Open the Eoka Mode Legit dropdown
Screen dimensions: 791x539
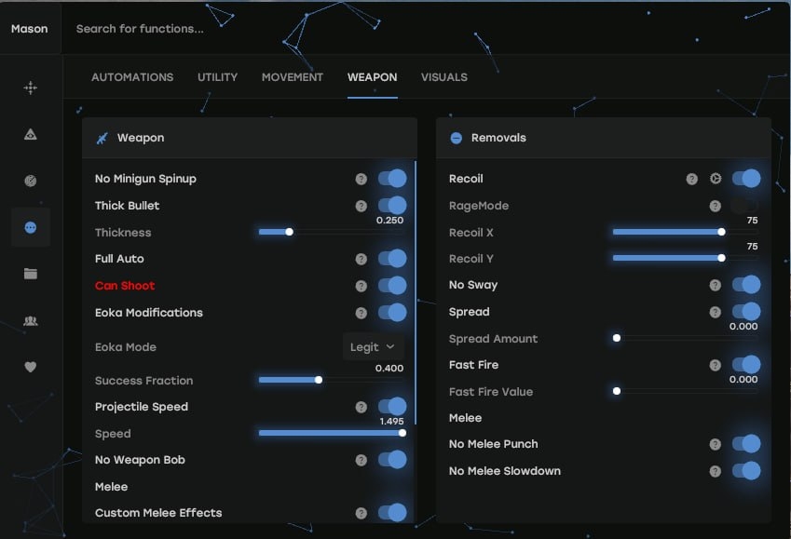click(373, 347)
